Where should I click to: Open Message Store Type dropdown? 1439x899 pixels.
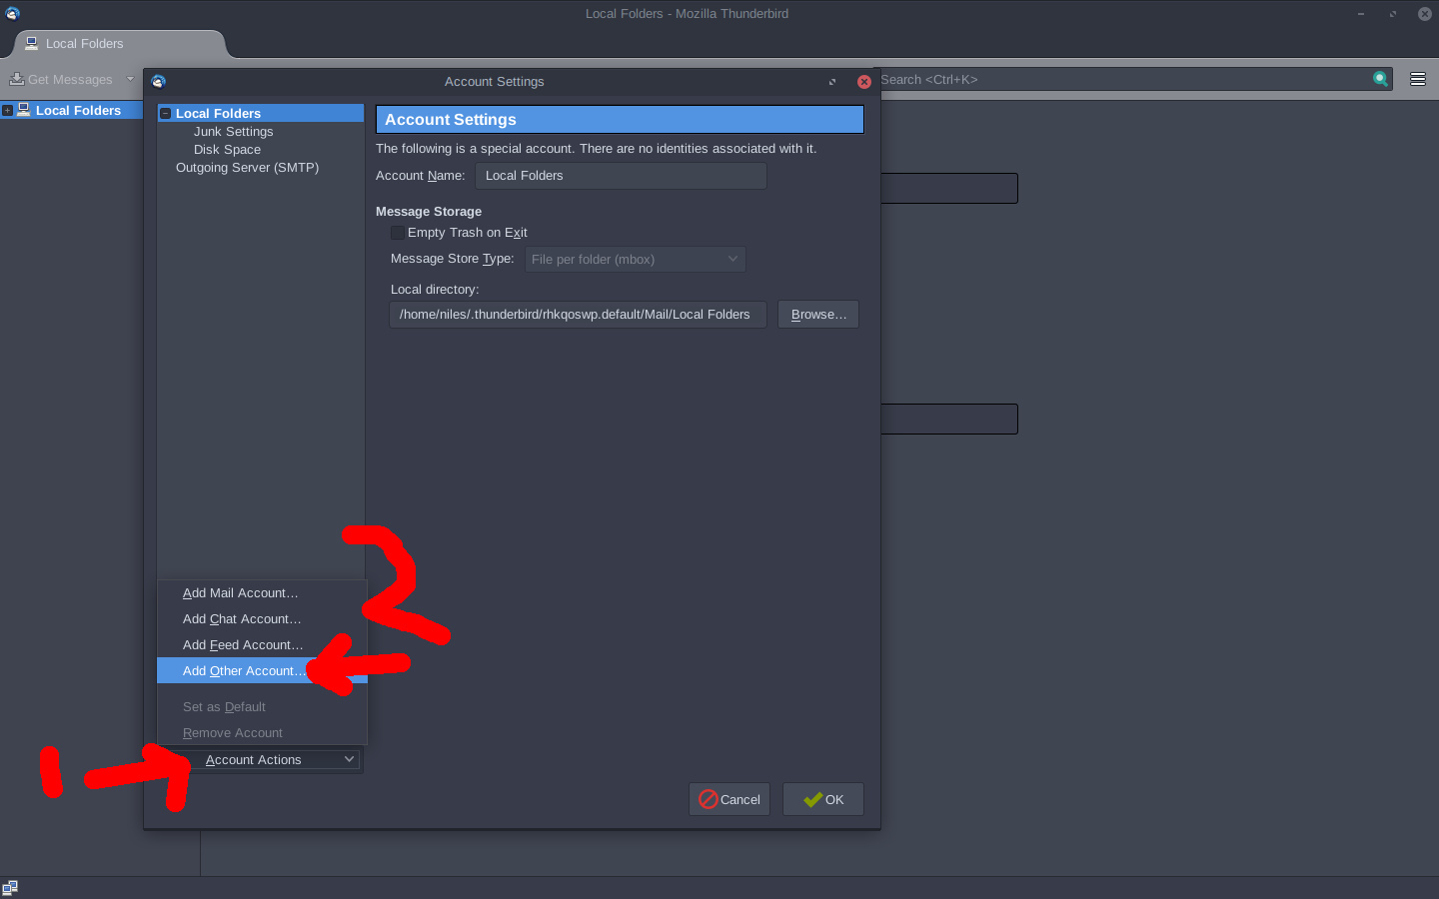coord(635,259)
